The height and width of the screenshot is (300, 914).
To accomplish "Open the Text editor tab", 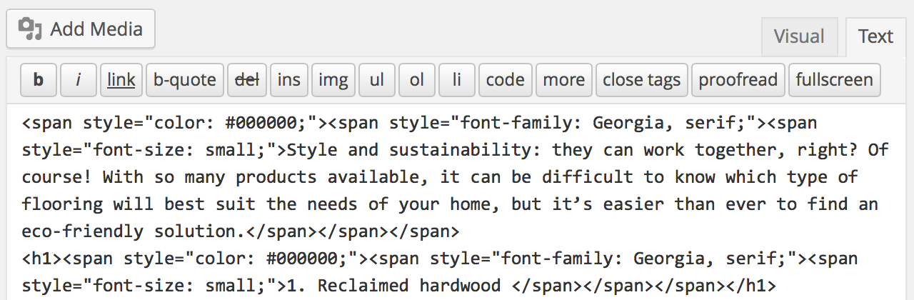I will 875,37.
